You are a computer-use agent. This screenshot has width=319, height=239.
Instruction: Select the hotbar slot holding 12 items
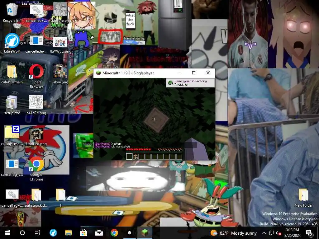pyautogui.click(x=136, y=157)
